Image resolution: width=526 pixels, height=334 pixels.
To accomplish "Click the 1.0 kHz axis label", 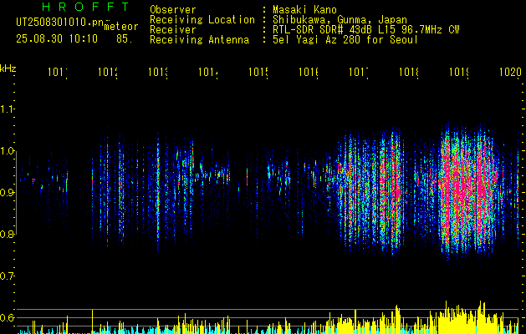I will point(7,151).
